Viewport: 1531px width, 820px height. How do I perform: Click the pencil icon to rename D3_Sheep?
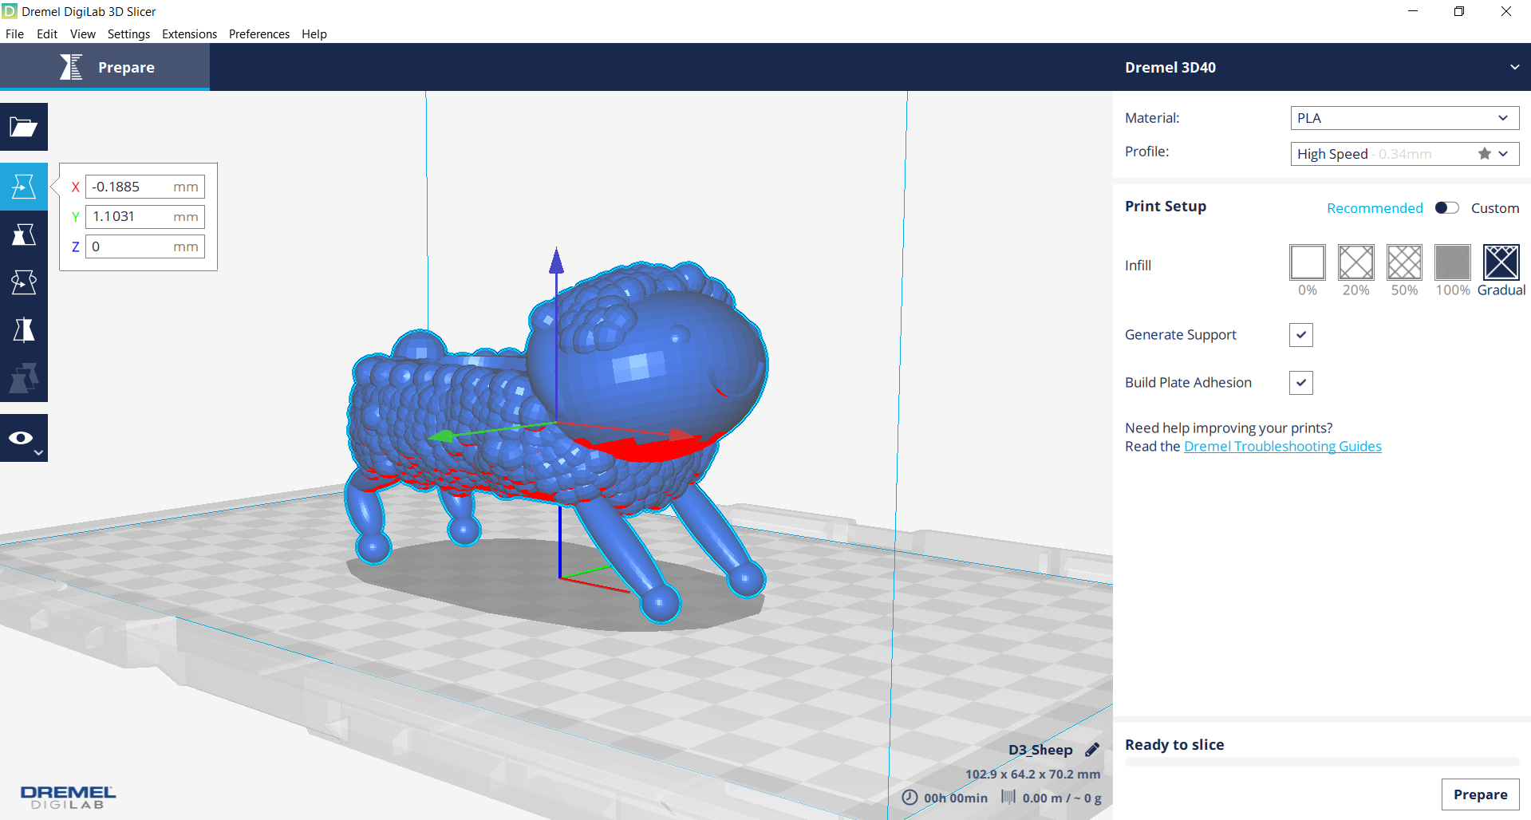coord(1092,750)
